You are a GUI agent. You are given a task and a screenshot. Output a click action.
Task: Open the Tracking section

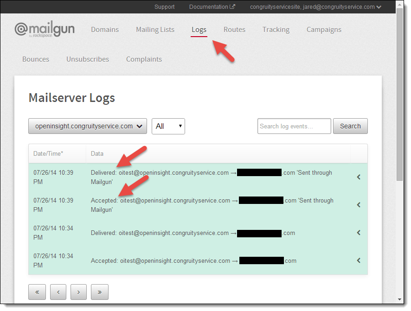pos(276,29)
